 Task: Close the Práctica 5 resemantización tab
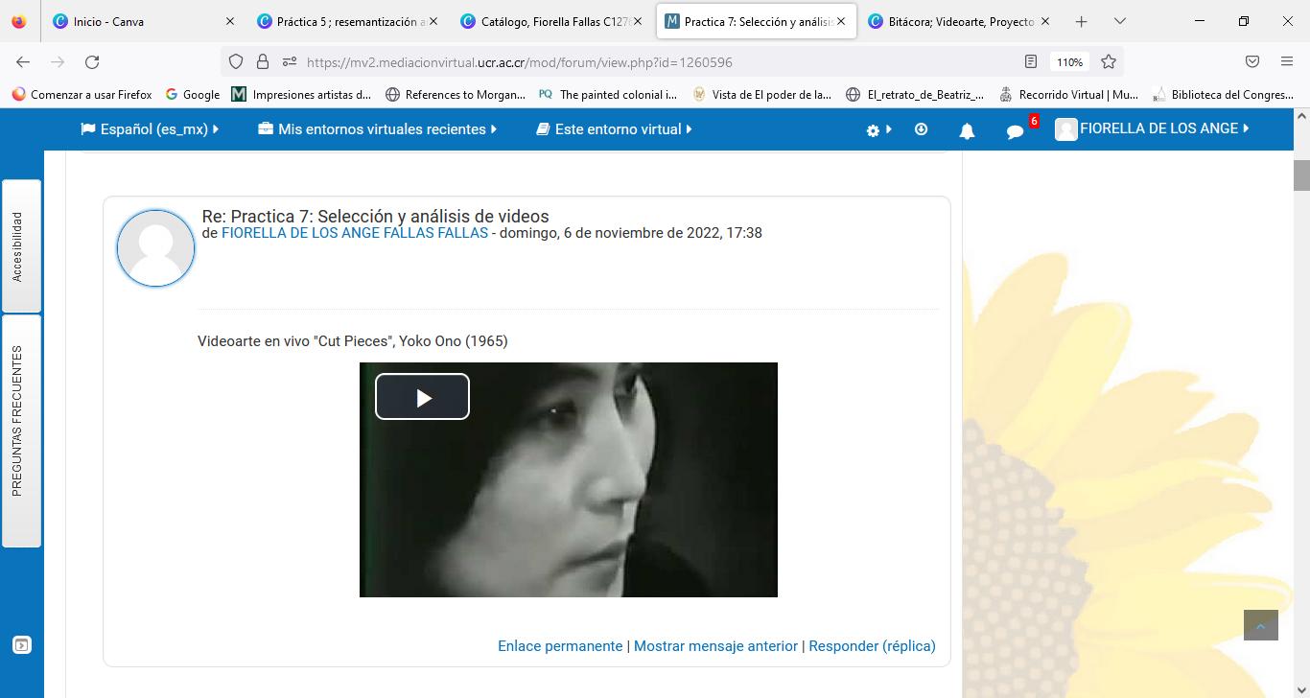433,21
